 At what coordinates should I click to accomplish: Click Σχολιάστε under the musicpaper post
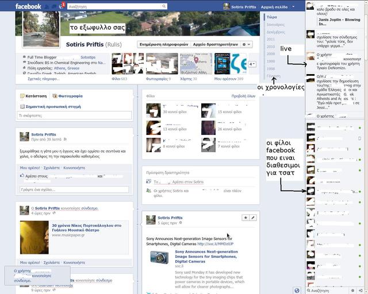52,262
